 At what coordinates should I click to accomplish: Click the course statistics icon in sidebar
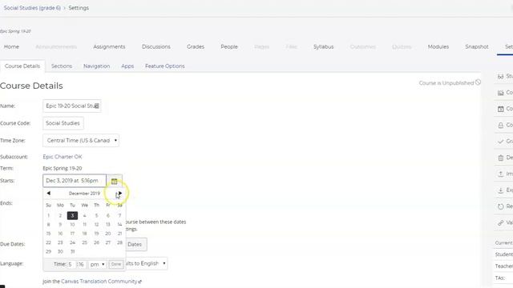point(500,93)
